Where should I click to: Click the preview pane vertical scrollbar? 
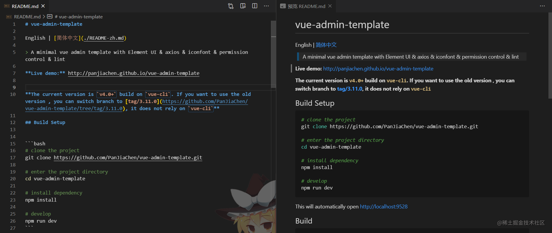click(x=550, y=55)
